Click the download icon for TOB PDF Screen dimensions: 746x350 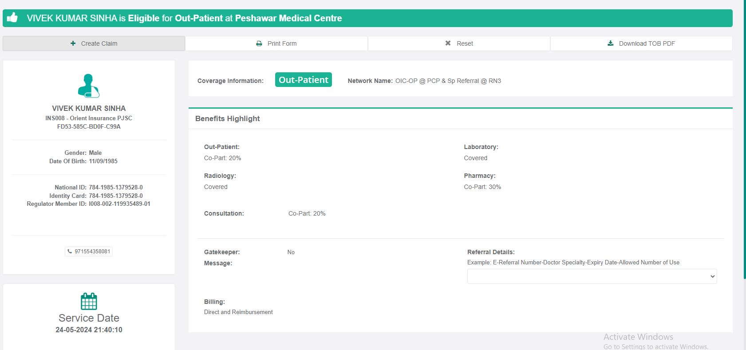pos(611,43)
